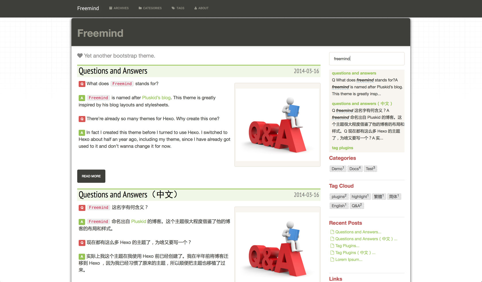Click the READ MORE button
Image resolution: width=482 pixels, height=282 pixels.
pyautogui.click(x=91, y=176)
